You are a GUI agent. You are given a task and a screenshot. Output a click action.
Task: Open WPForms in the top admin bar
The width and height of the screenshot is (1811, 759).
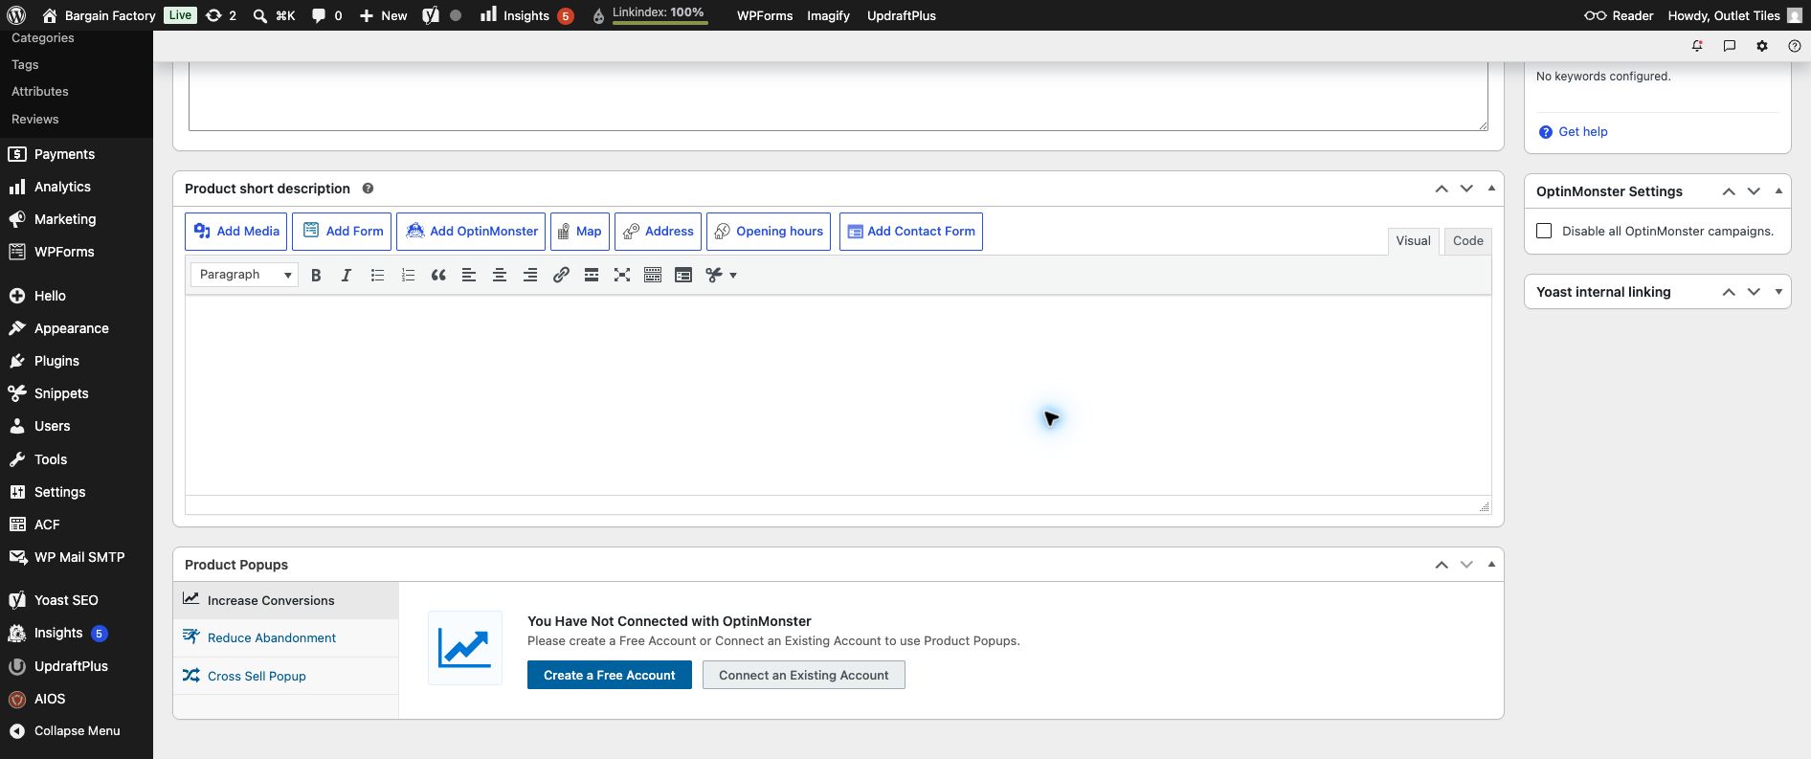click(765, 15)
